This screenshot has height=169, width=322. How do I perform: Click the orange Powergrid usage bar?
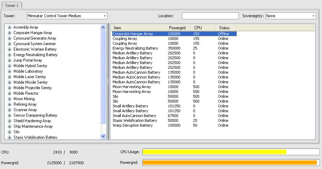(230, 163)
